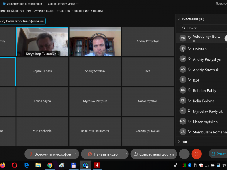Click the HV avatar of Holota V.

[x=183, y=49]
